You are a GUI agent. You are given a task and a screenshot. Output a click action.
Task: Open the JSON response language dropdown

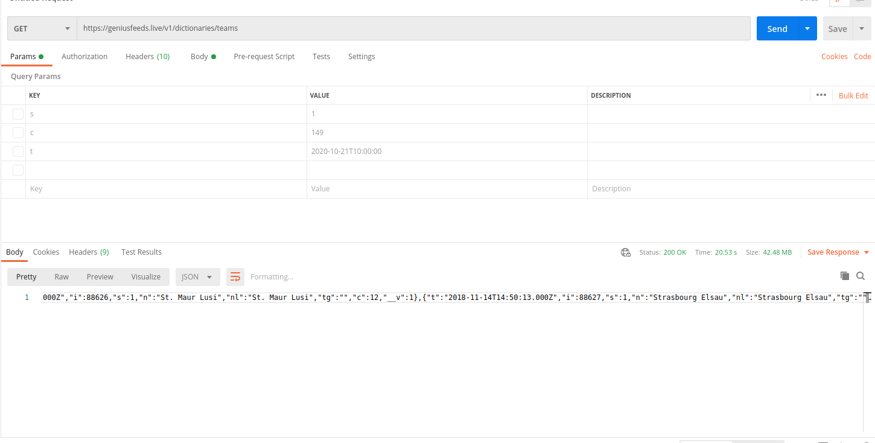coord(197,276)
